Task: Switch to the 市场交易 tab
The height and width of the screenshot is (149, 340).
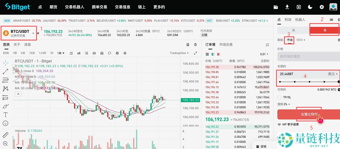Action: [226, 45]
